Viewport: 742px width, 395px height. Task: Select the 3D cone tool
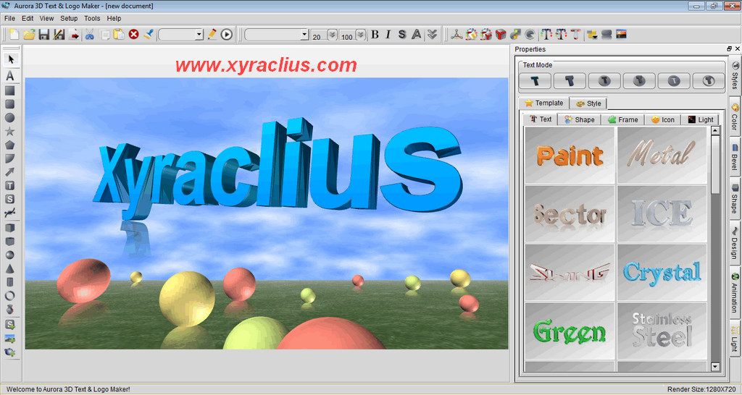click(10, 268)
